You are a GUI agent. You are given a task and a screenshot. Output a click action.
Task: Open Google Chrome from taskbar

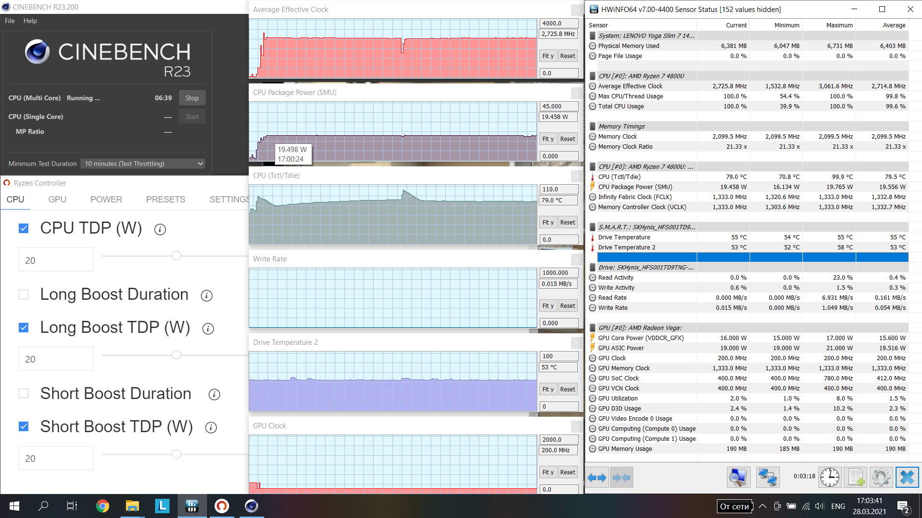tap(102, 506)
